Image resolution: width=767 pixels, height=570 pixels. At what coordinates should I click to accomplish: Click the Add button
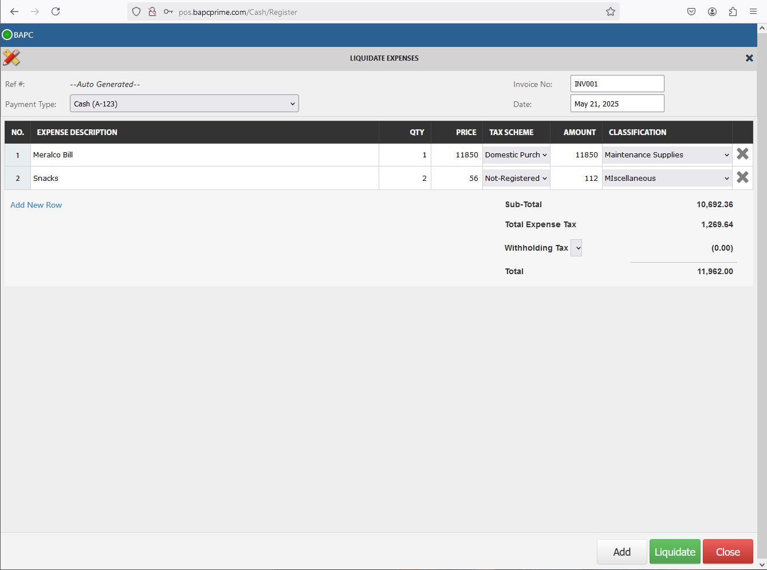[622, 552]
